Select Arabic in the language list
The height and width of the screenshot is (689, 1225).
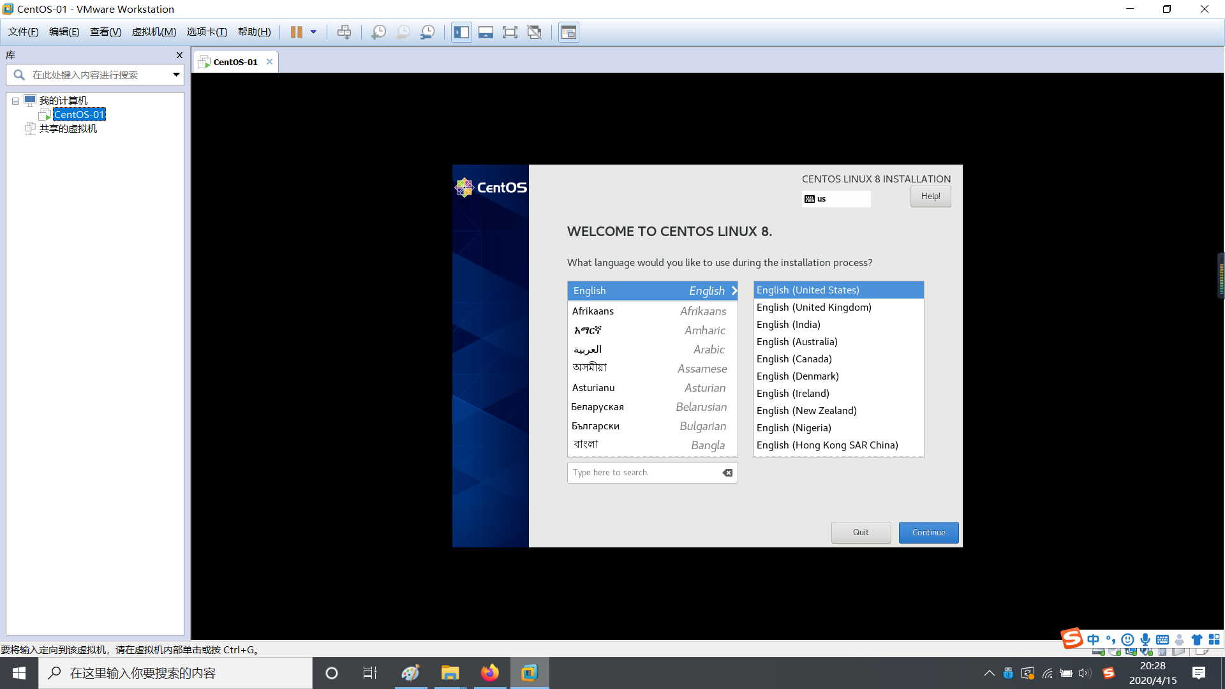click(652, 350)
